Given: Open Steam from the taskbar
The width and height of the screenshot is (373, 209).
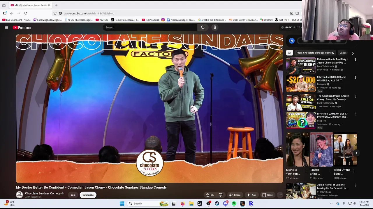Looking at the screenshot, I should click(x=217, y=203).
